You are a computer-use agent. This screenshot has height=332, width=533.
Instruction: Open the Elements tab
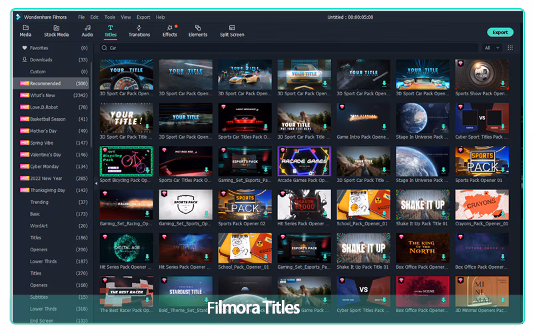tap(198, 31)
